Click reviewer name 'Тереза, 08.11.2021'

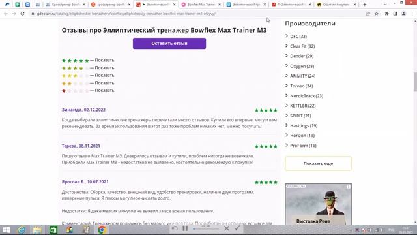81,146
